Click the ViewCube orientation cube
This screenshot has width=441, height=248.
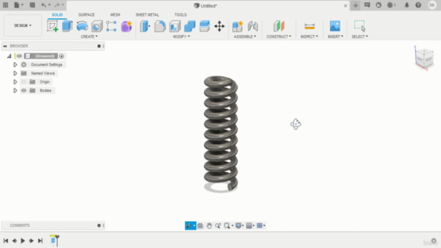(x=424, y=58)
